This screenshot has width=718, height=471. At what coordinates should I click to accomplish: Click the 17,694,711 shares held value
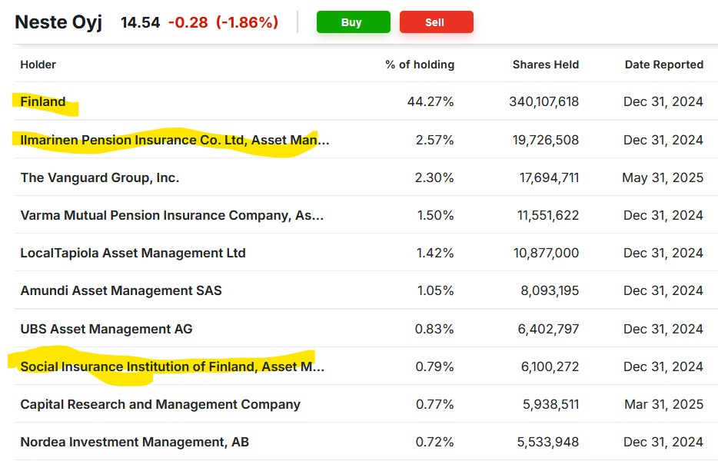coord(549,177)
